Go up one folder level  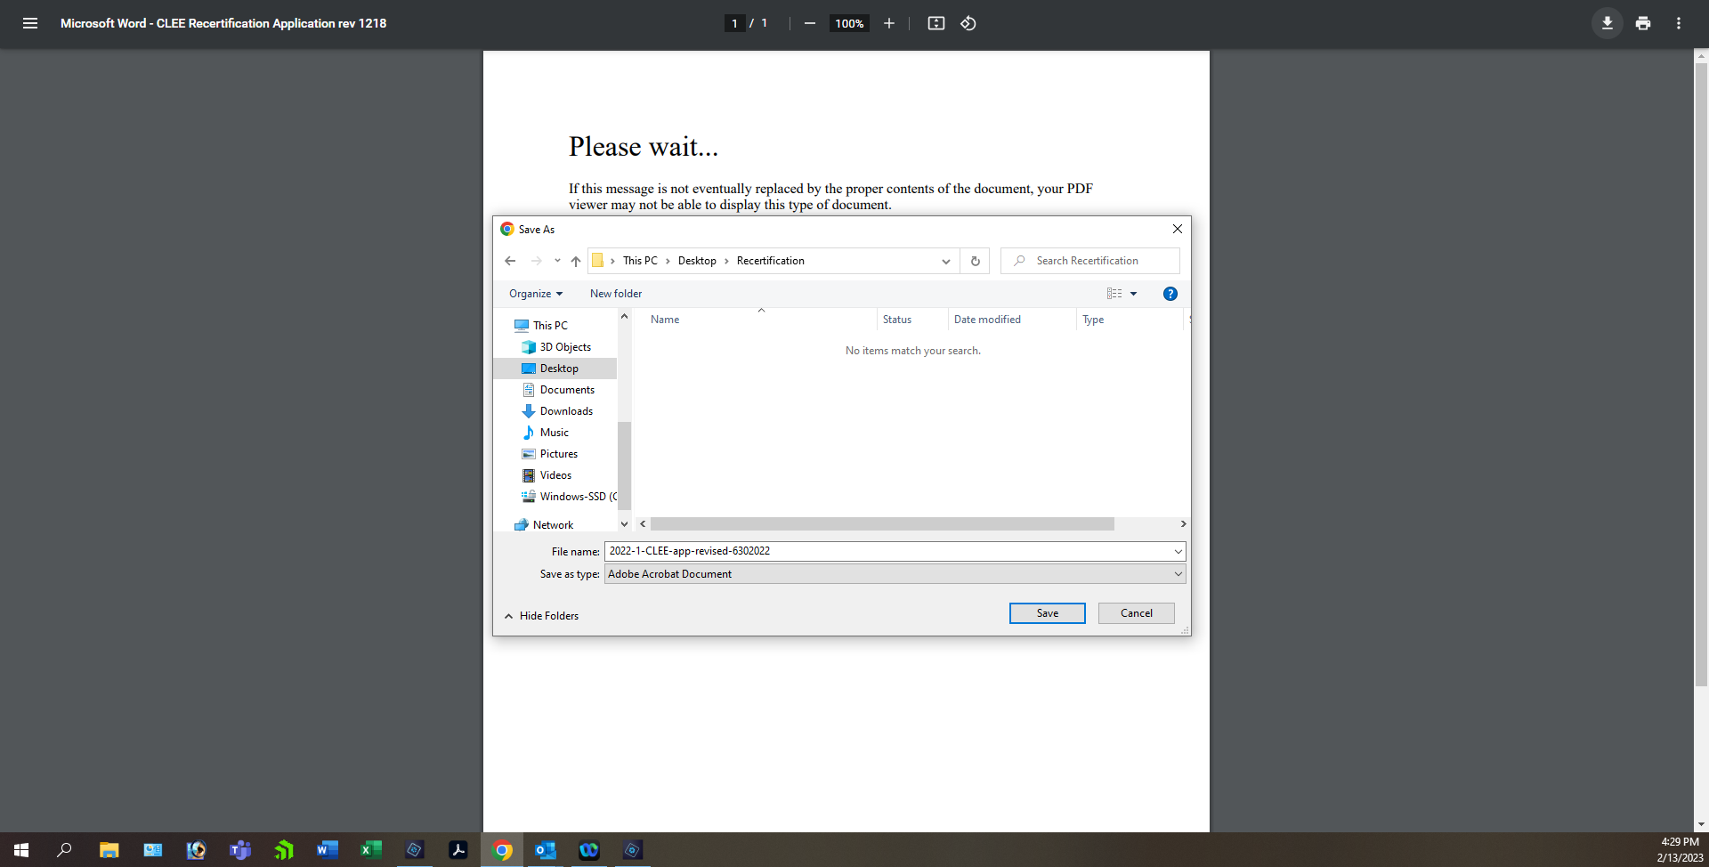pos(576,261)
